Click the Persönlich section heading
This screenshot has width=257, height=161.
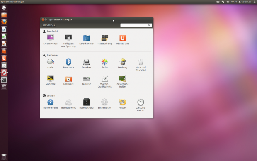(x=51, y=32)
